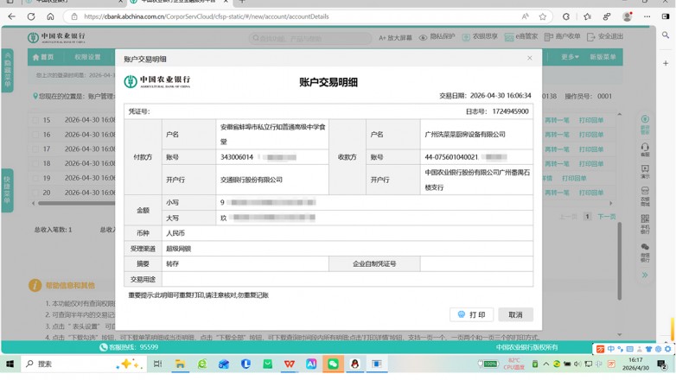Open the browser home page icon
Image resolution: width=676 pixels, height=380 pixels.
[50, 16]
